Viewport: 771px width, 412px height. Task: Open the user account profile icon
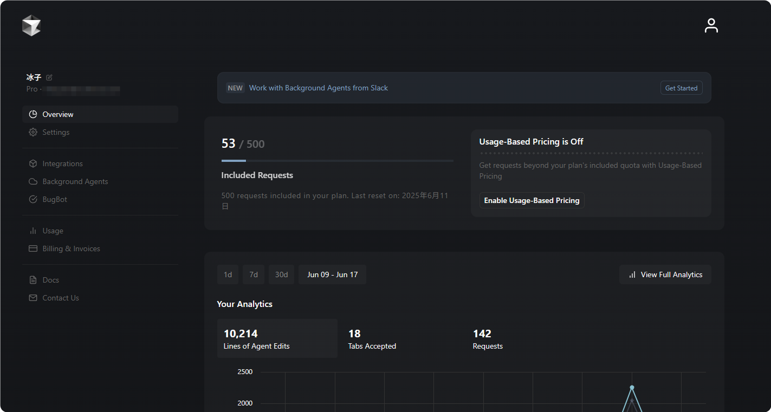pos(711,25)
